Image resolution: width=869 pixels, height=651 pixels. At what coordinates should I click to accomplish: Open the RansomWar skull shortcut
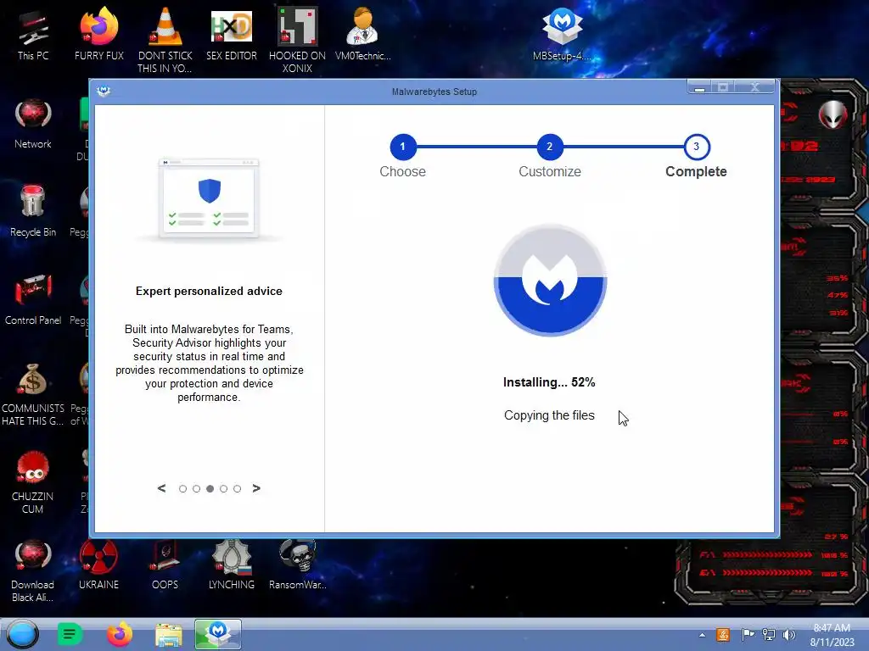[x=297, y=565]
